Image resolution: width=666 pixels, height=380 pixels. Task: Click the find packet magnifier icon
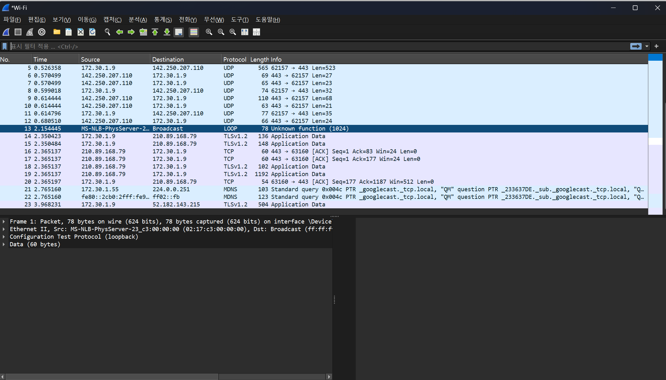[x=108, y=32]
